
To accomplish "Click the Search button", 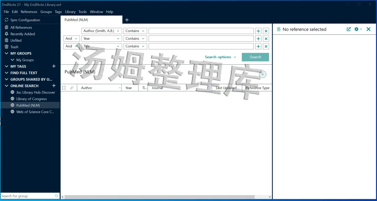I will [x=255, y=57].
